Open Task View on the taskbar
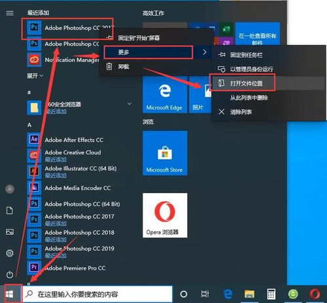Screen dimensions: 327x303 click(205, 294)
